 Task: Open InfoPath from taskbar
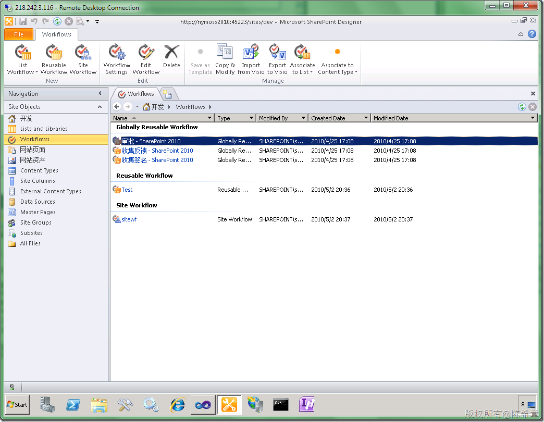(x=307, y=404)
